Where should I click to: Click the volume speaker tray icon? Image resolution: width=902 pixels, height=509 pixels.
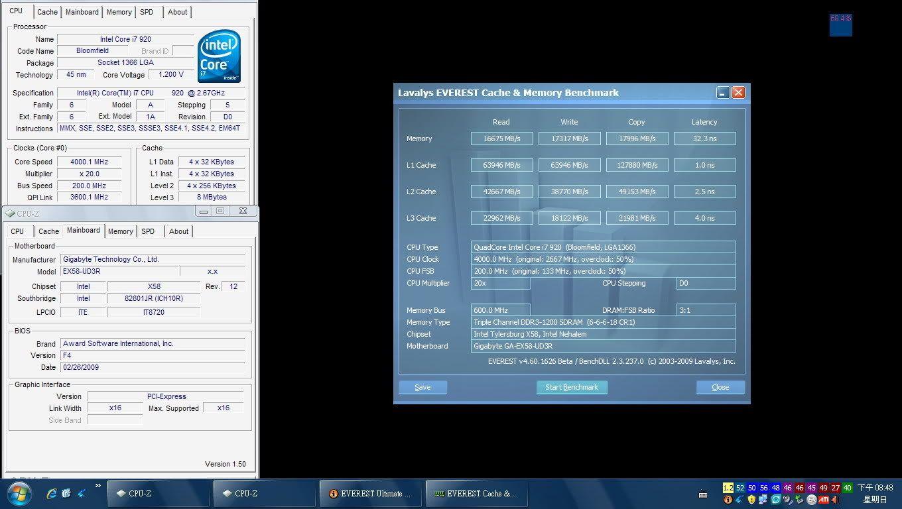coord(835,500)
